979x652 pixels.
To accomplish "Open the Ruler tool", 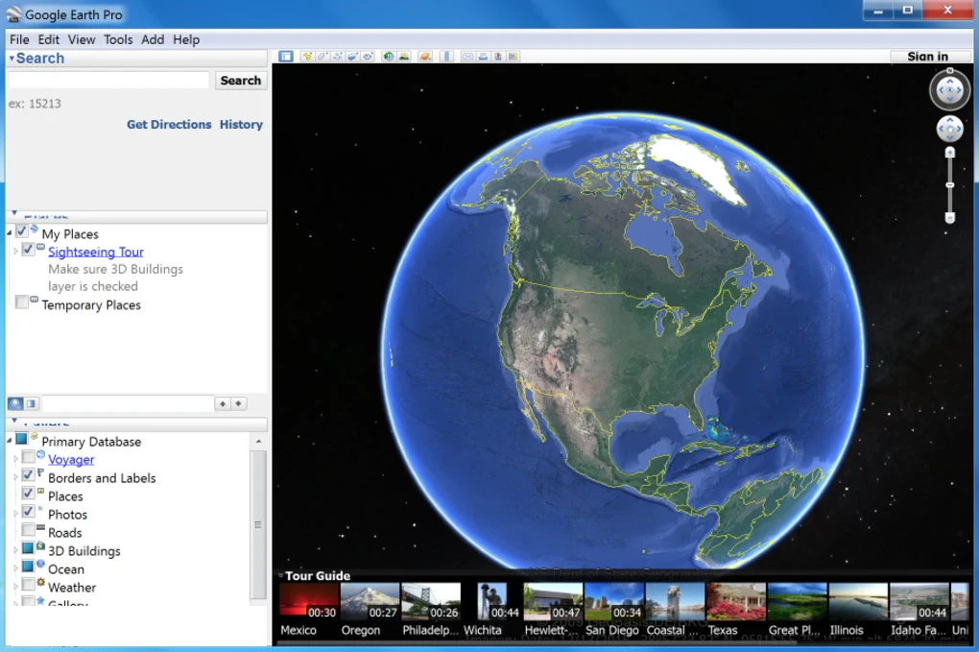I will (x=446, y=57).
